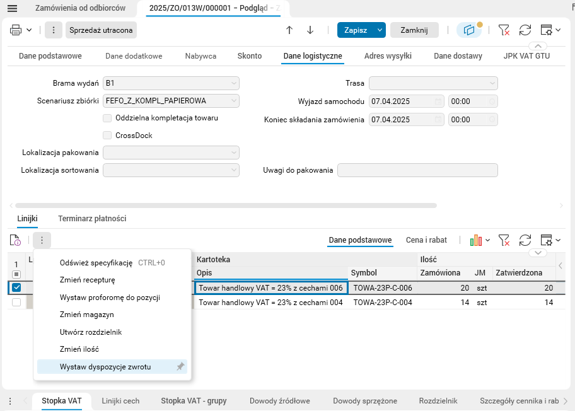Click the Wyjazd samochodu date field
This screenshot has width=575, height=411.
[x=406, y=101]
